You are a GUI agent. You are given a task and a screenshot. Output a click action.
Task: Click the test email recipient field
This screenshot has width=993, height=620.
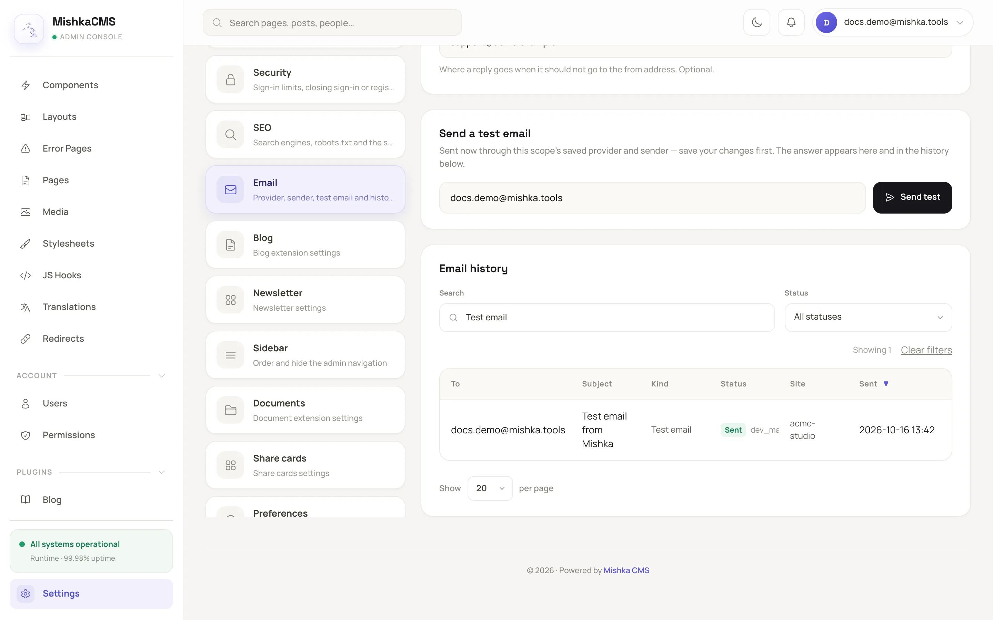(652, 198)
